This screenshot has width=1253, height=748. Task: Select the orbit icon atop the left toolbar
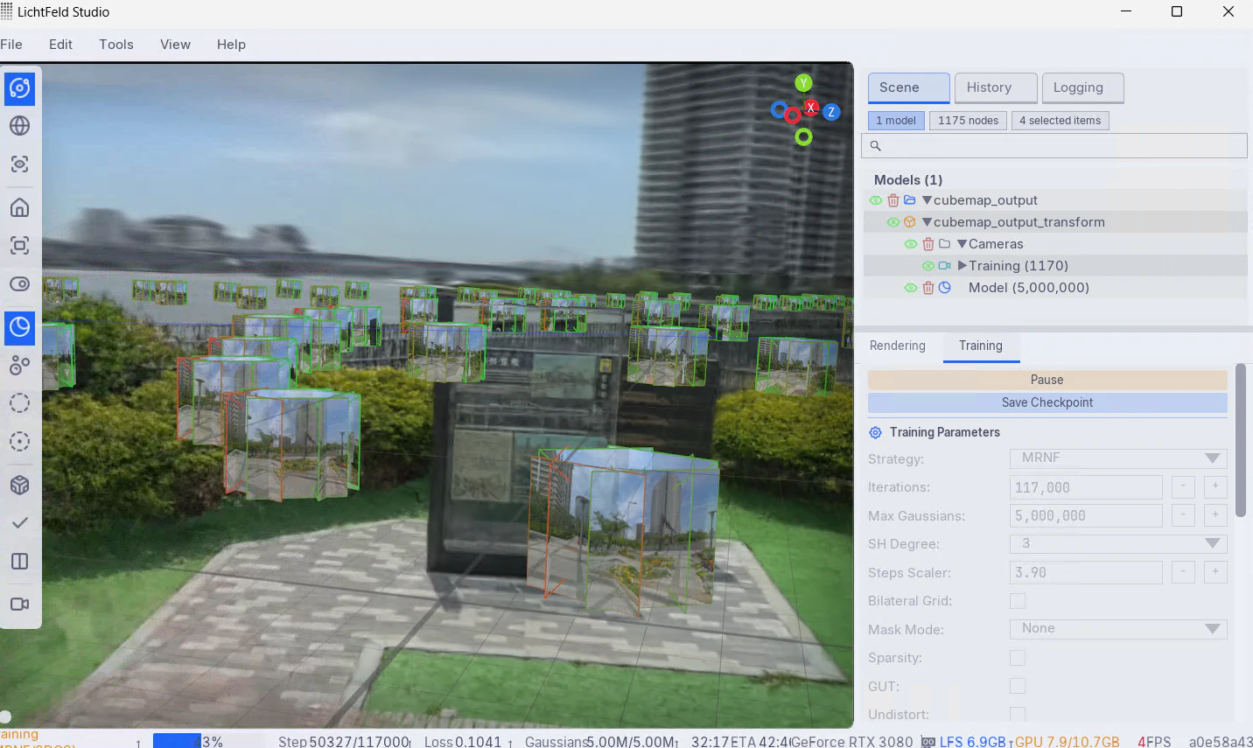tap(19, 88)
